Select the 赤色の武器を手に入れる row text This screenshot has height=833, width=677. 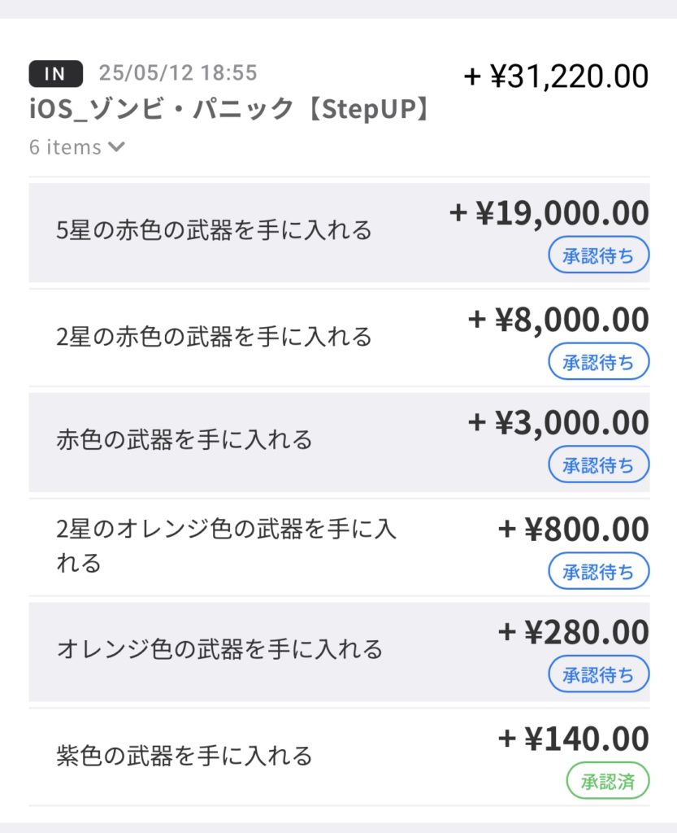pos(184,441)
